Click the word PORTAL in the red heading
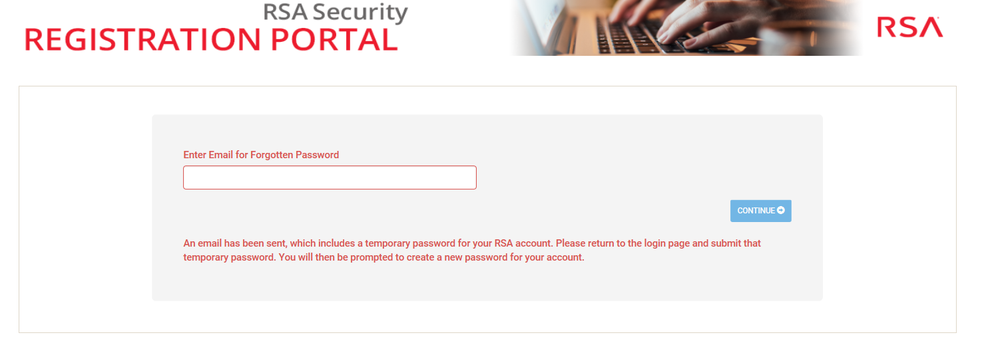Screen dimensions: 990x353 334,40
